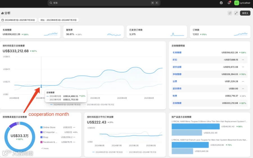Image resolution: width=253 pixels, height=158 pixels.
Task: Toggle the Online Store channel legend
Action: coord(48,127)
